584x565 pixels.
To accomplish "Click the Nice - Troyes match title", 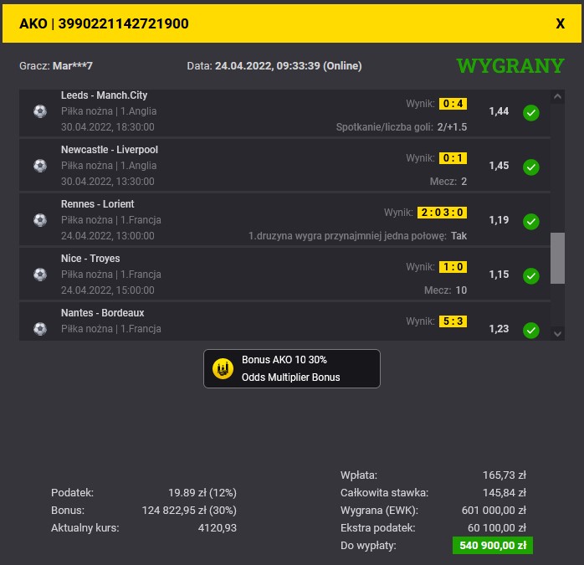I will (90, 259).
